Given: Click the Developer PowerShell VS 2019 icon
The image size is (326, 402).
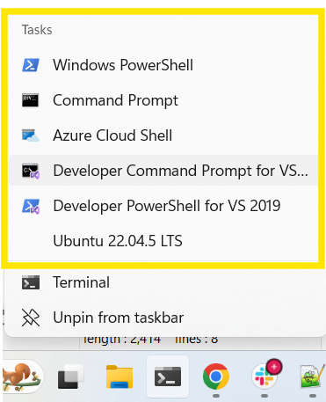Looking at the screenshot, I should click(31, 206).
